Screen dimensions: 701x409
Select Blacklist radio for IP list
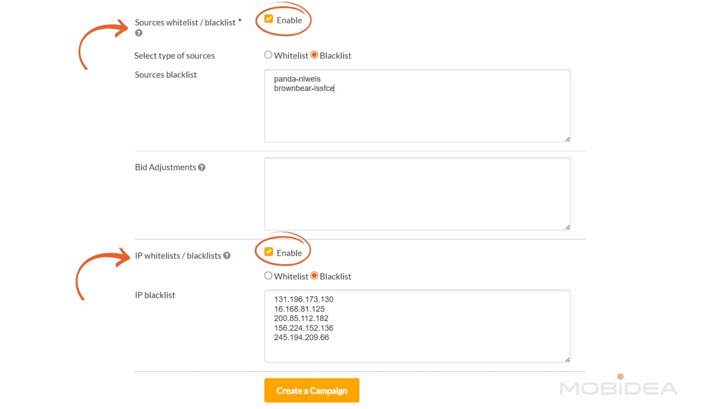314,276
